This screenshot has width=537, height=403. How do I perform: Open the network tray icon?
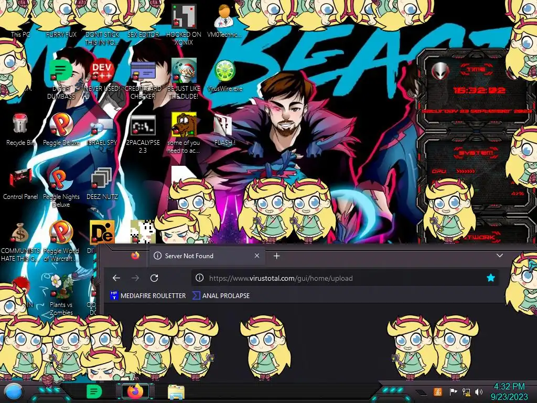click(466, 391)
